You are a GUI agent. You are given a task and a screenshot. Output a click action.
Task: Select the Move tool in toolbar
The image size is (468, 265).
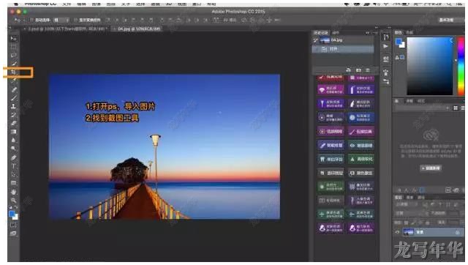coord(13,39)
